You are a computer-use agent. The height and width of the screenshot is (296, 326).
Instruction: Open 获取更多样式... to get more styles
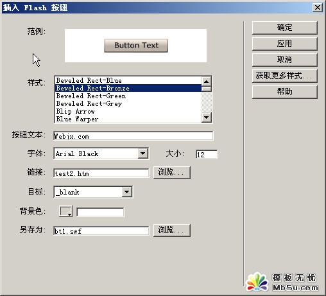pos(284,76)
